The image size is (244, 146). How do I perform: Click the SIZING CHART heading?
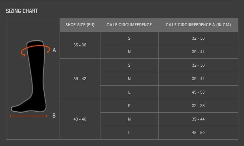click(22, 11)
